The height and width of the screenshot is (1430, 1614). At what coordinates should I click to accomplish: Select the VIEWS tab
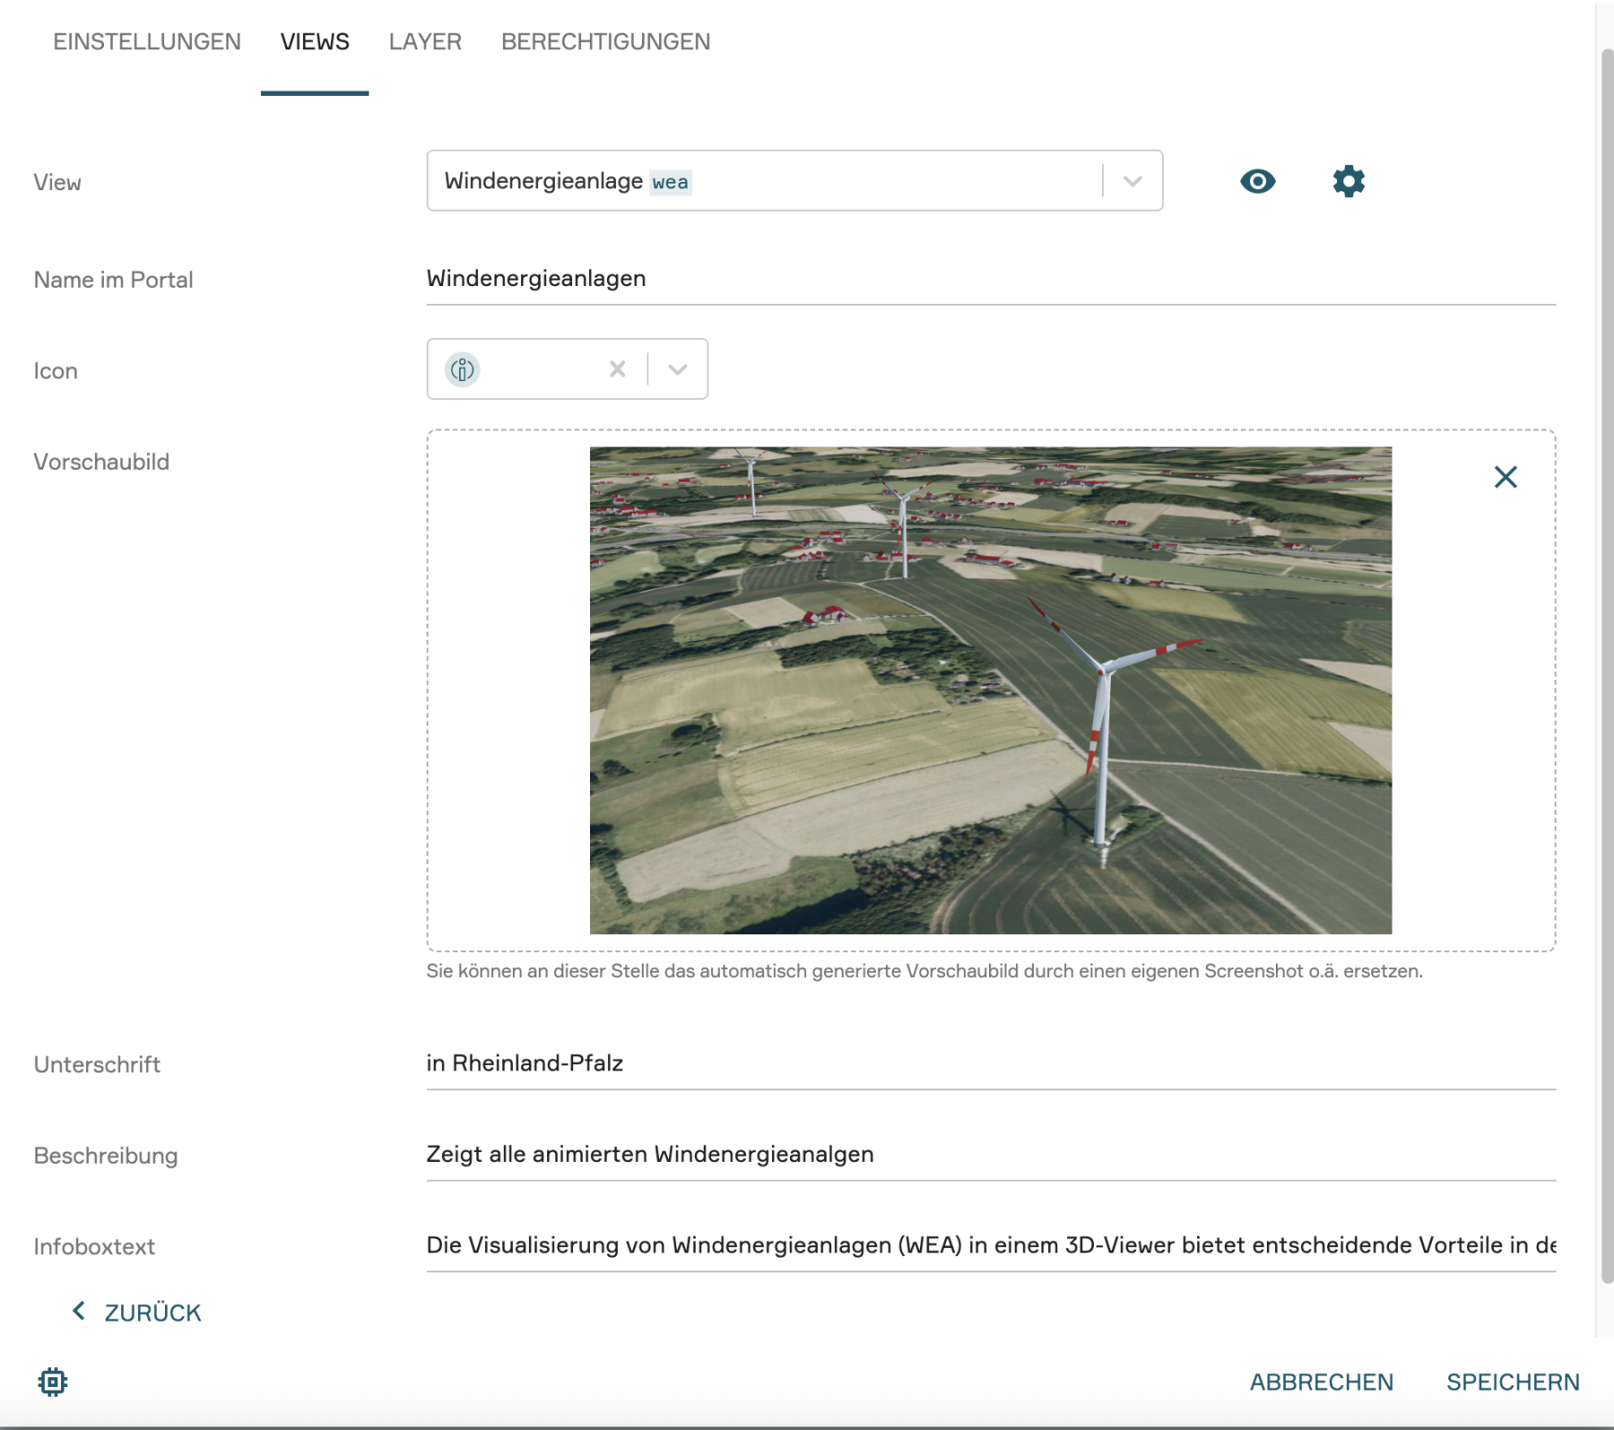[x=315, y=42]
